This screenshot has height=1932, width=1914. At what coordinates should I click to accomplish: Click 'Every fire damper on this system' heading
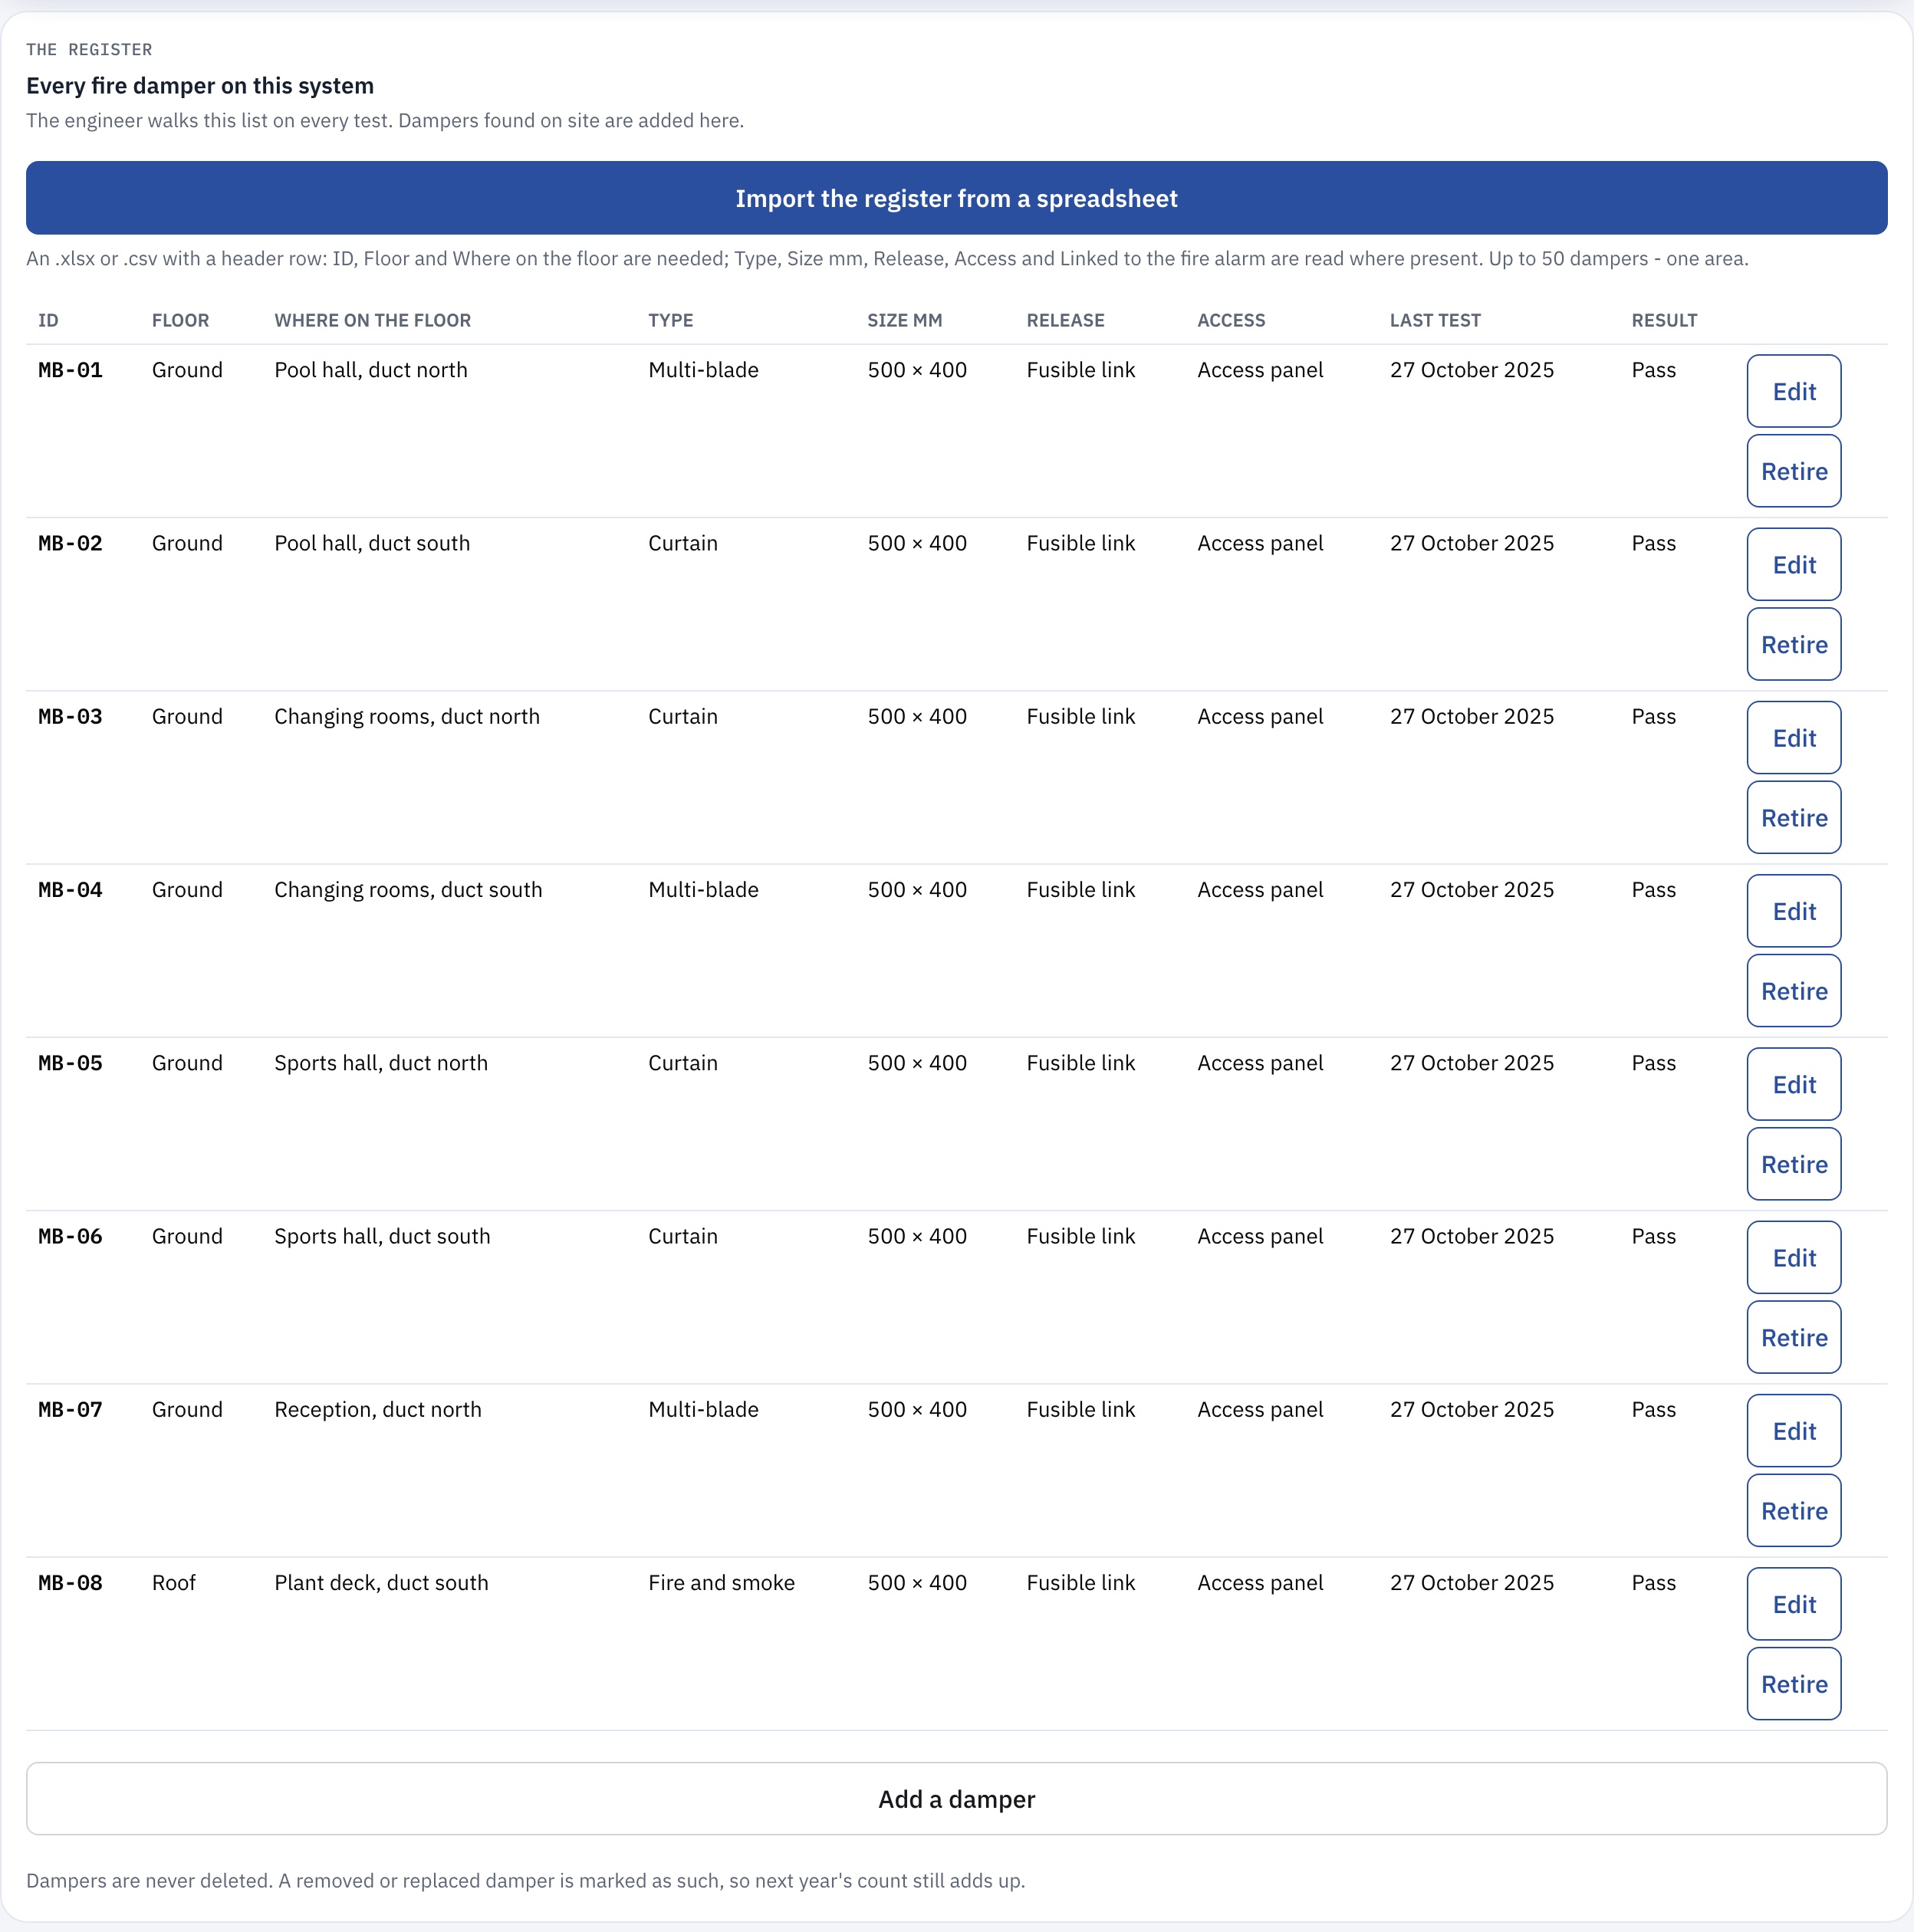(200, 86)
